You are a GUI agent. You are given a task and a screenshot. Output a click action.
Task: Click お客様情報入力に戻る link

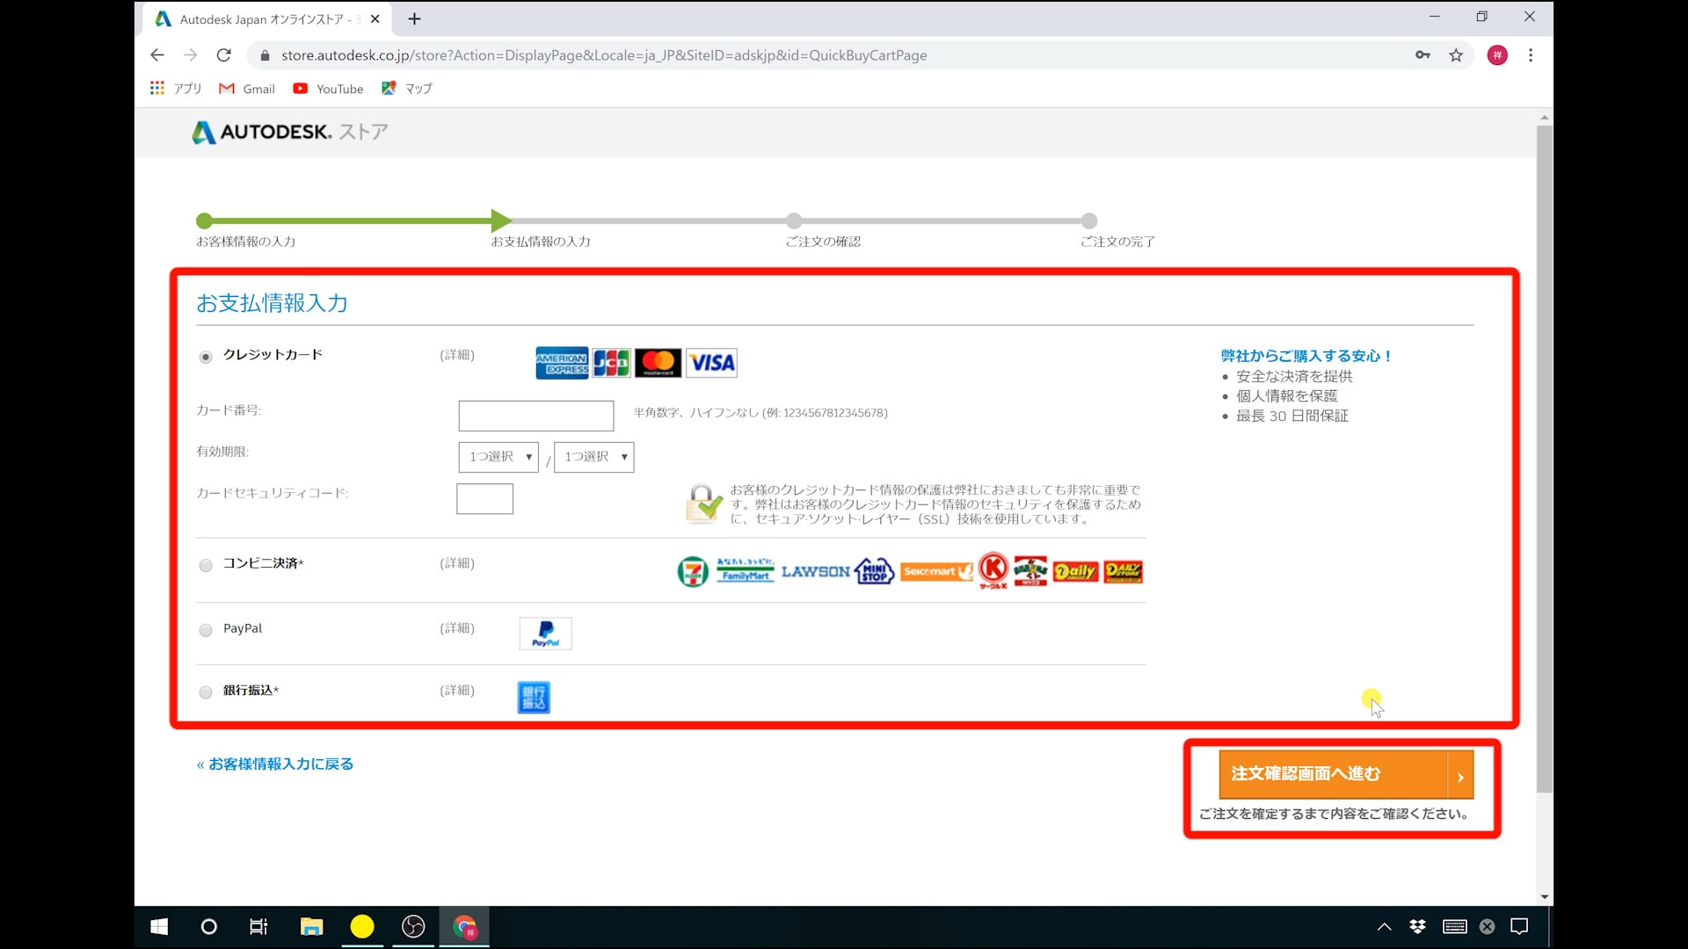pos(275,764)
